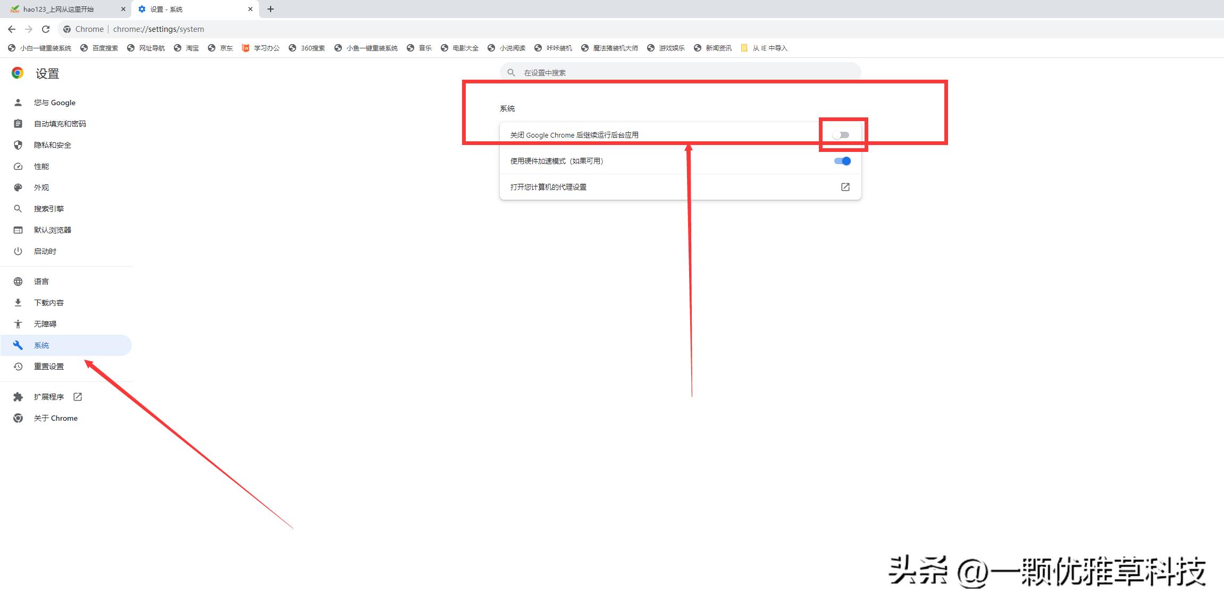Open the 360搜索 bookmark

pos(312,48)
